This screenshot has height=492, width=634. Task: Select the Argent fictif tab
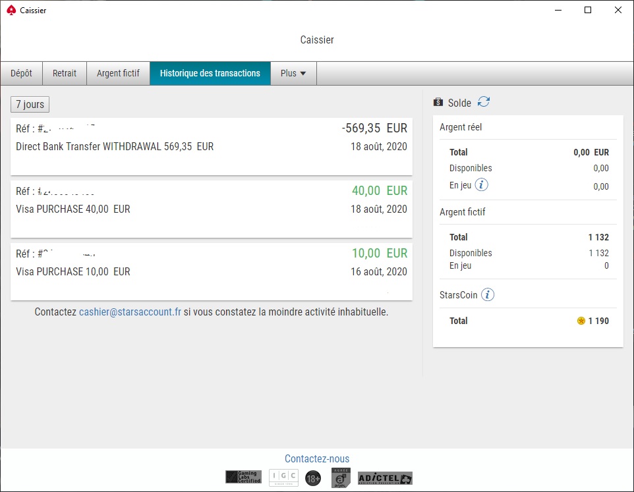118,74
